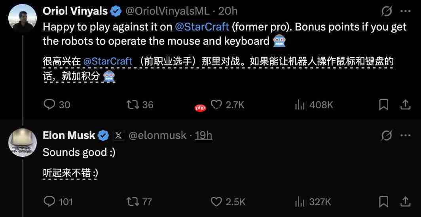Screen dimensions: 421x217
Task: Open more options on Elon's tweet
Action: pyautogui.click(x=406, y=135)
